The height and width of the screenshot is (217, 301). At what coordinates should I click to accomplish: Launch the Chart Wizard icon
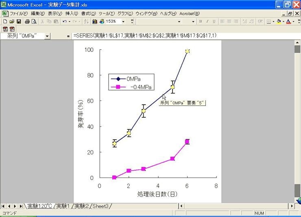(x=95, y=21)
